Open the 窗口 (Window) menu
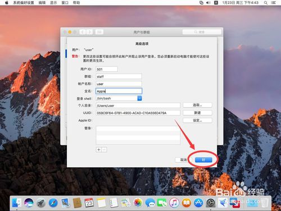 (x=65, y=3)
